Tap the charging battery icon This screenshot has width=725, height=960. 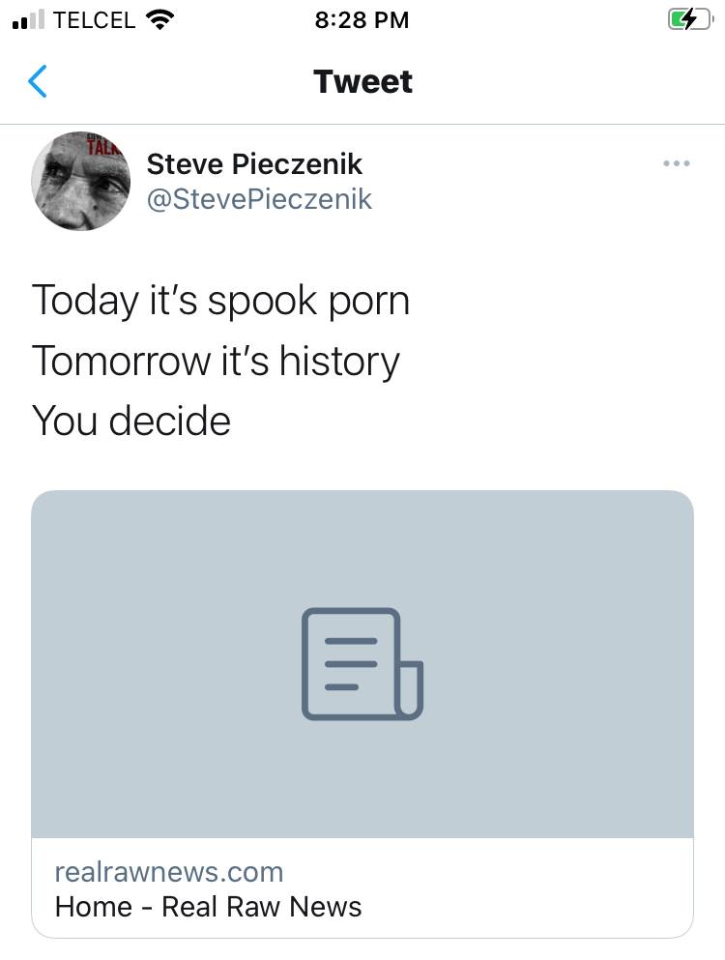pyautogui.click(x=690, y=19)
